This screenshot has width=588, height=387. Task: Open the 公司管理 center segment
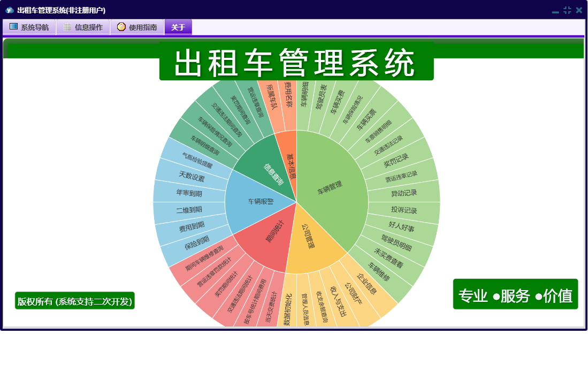308,236
